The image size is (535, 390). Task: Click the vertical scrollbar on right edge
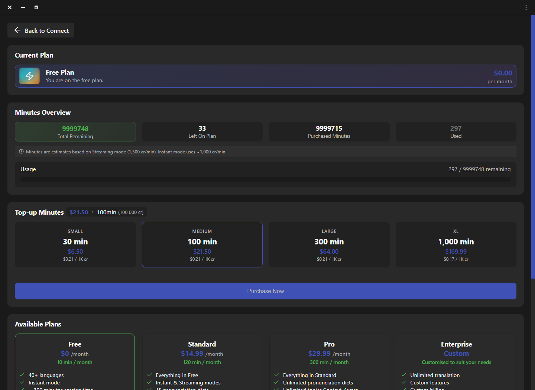pyautogui.click(x=533, y=147)
